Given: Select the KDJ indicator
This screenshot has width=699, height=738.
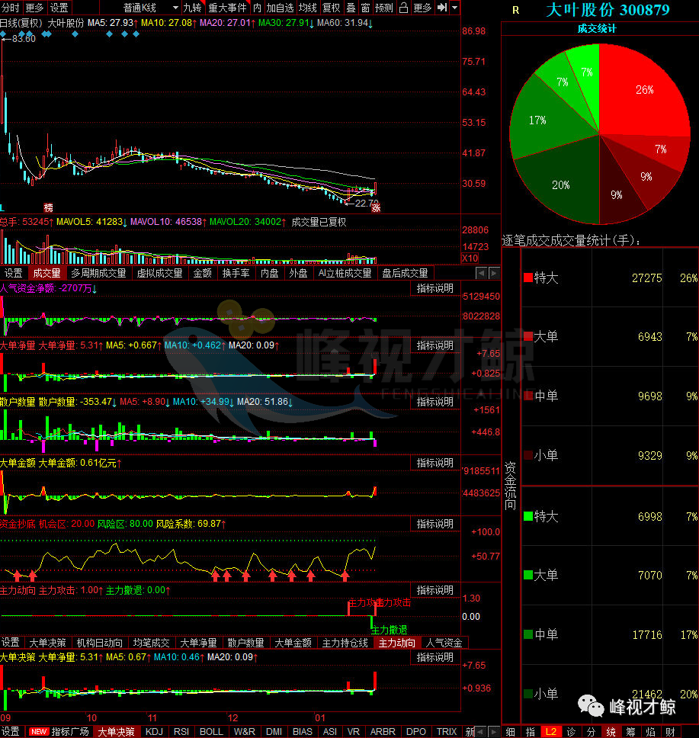Looking at the screenshot, I should tap(154, 731).
